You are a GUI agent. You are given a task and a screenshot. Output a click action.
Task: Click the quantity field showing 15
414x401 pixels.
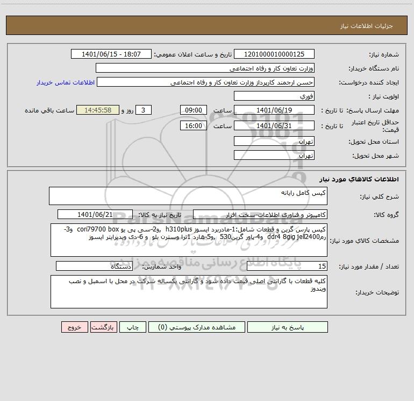tap(287, 266)
